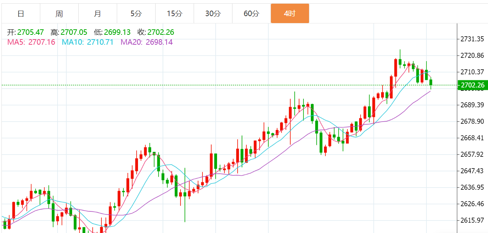
Task: Switch to the 日 (daily) chart tab
Action: pos(21,14)
